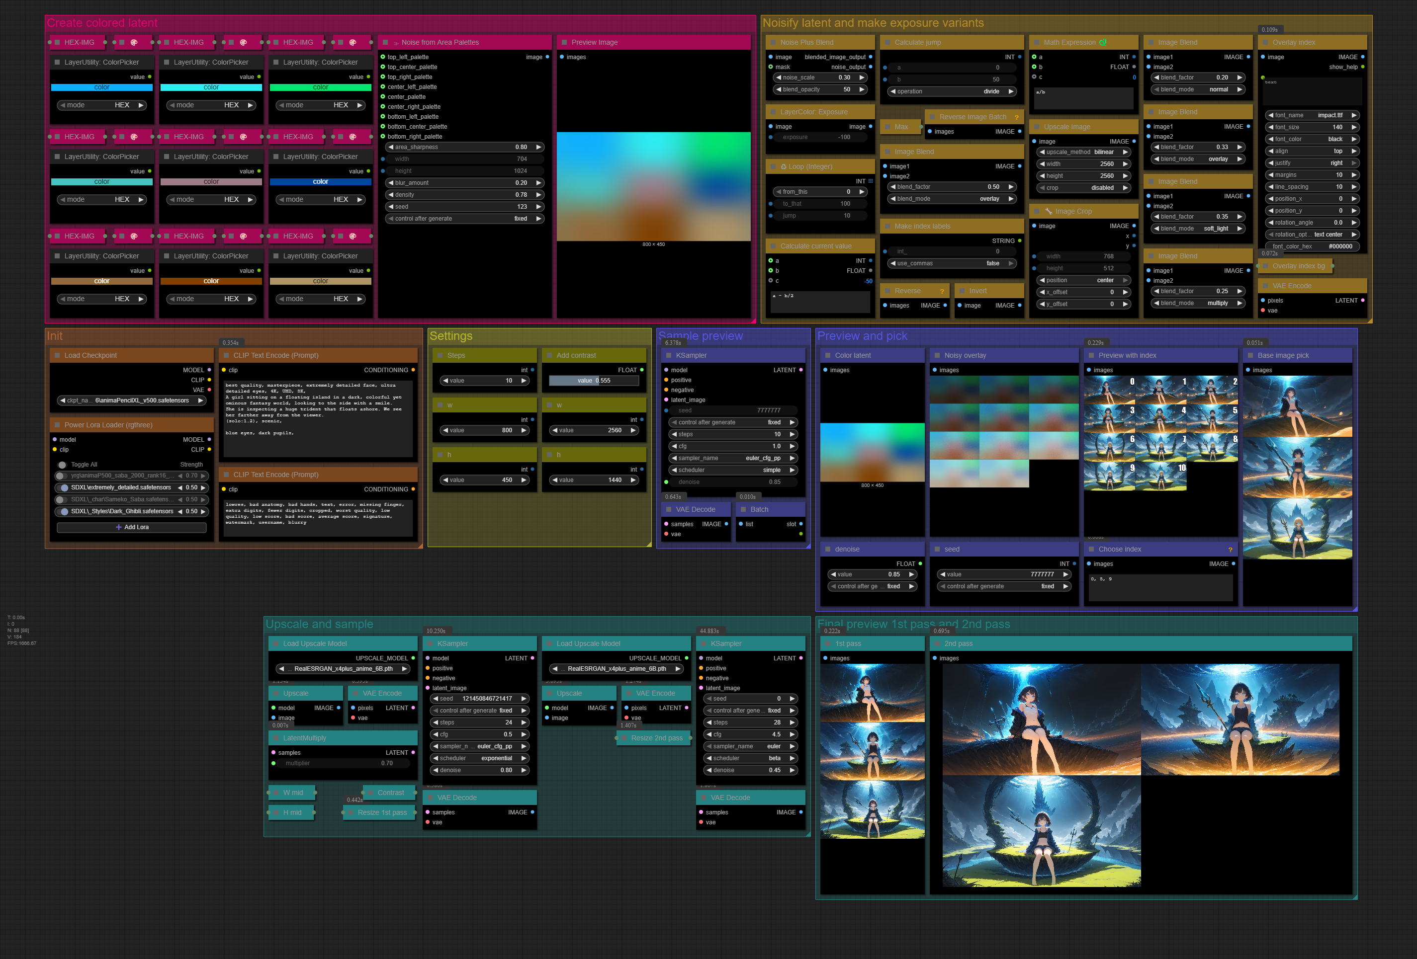1417x959 pixels.
Task: Collapse the Load Checkpoint node via its square
Action: pyautogui.click(x=57, y=355)
